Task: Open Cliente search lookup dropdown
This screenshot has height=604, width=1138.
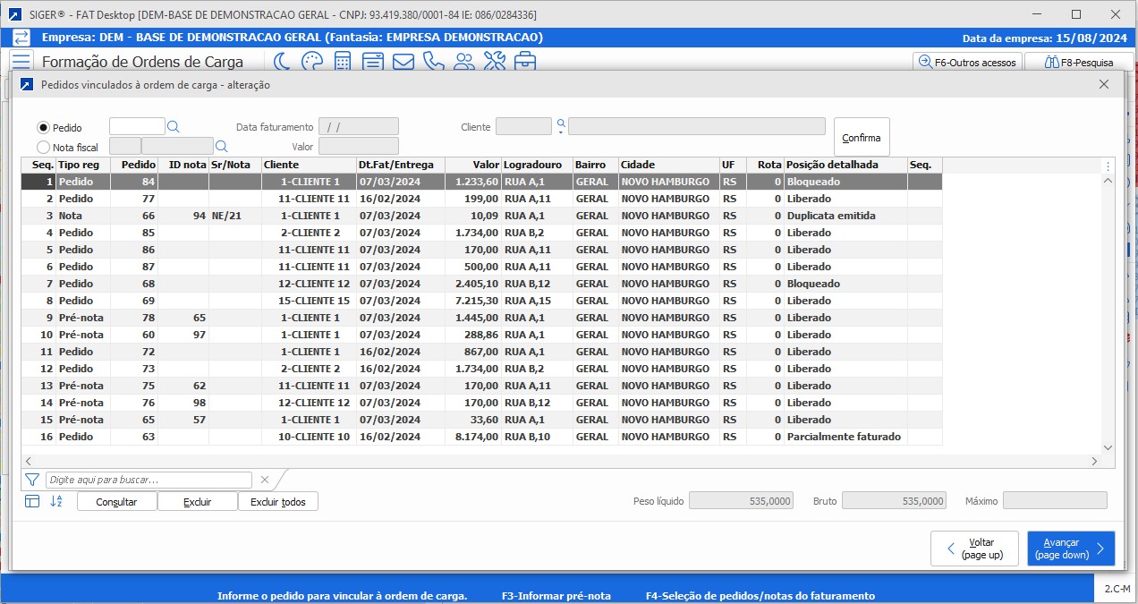Action: 561,127
